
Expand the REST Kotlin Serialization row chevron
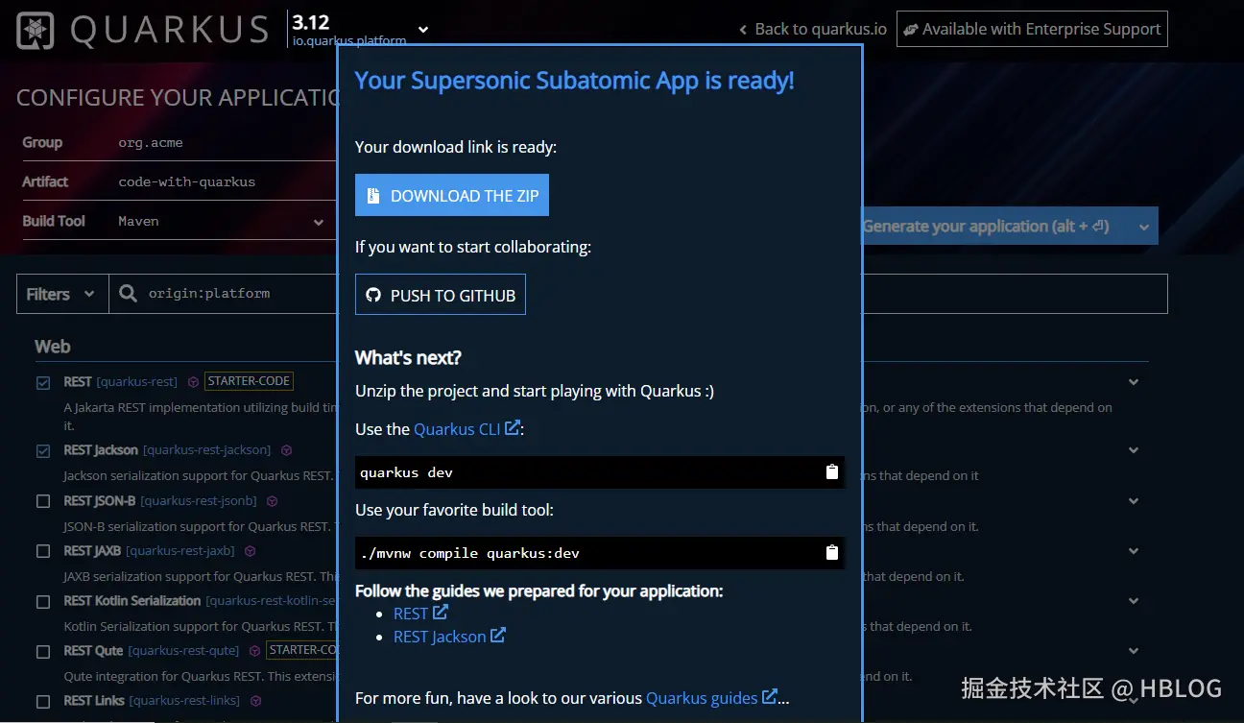pos(1134,601)
